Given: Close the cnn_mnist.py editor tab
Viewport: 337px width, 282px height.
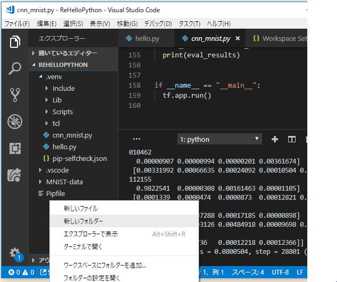Looking at the screenshot, I should (x=238, y=38).
